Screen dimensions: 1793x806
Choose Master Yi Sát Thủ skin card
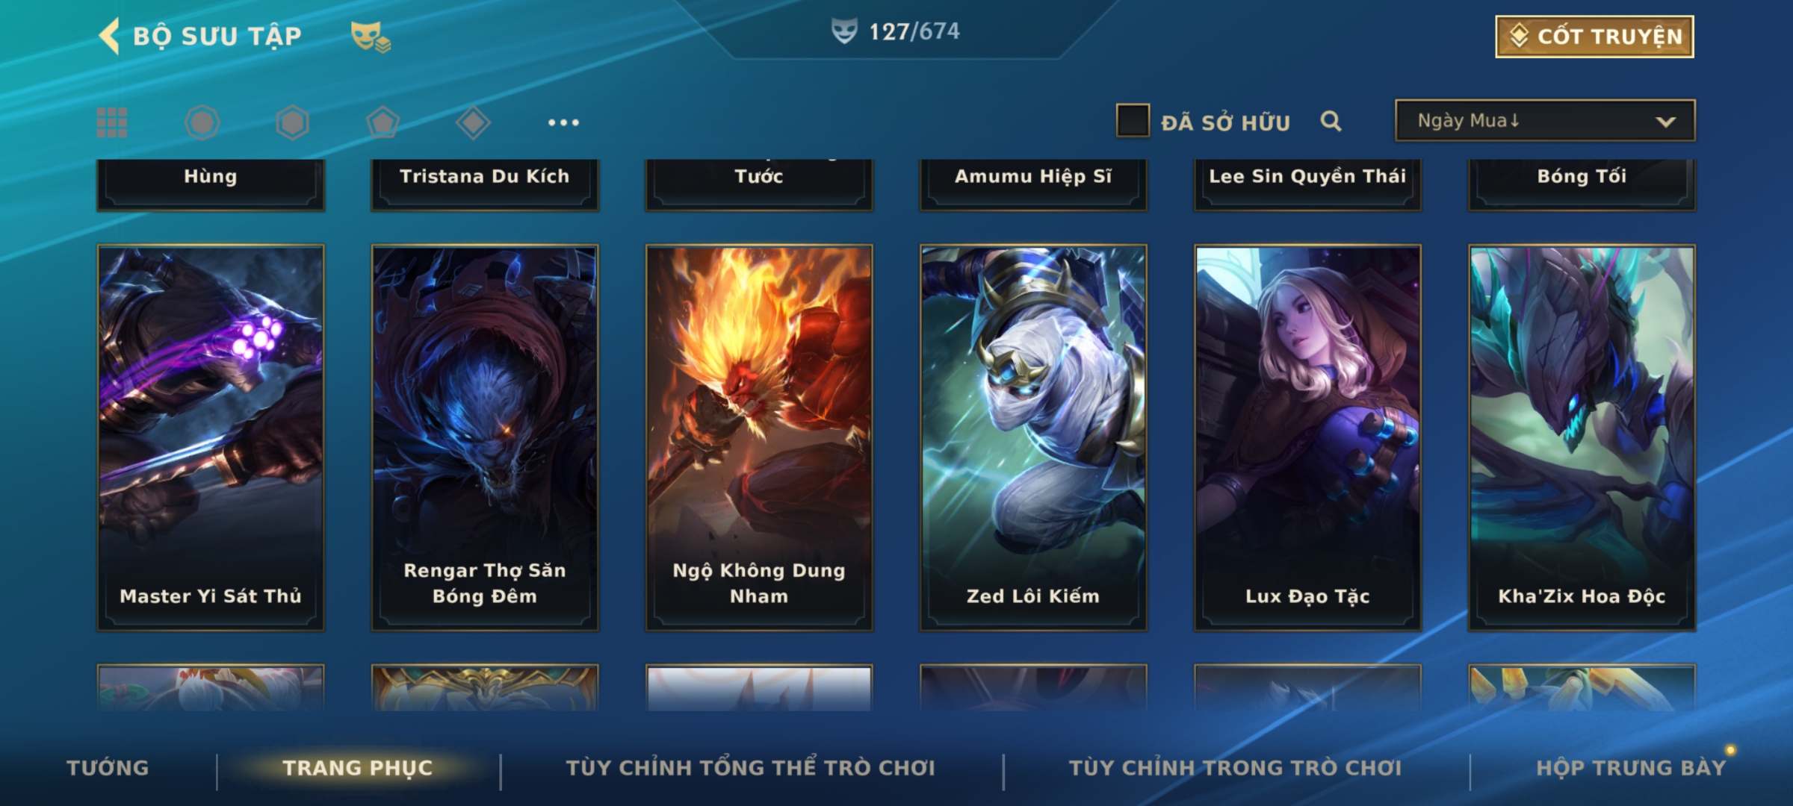point(211,437)
